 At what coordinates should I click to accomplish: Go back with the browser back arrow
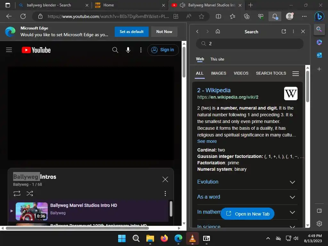point(9,16)
